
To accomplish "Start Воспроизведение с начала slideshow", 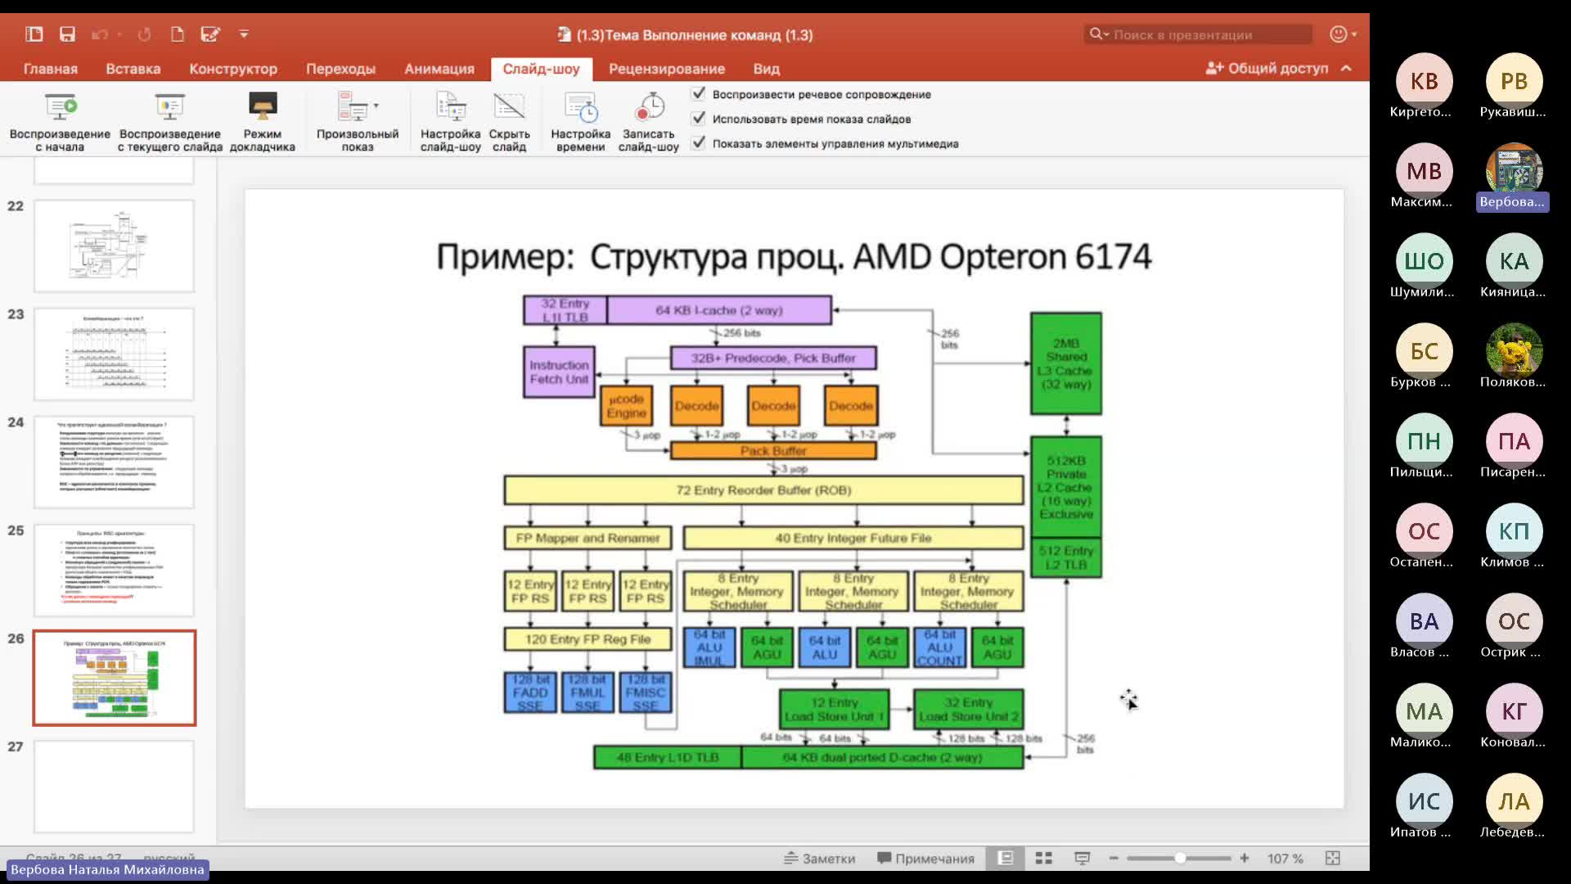I will click(x=60, y=122).
